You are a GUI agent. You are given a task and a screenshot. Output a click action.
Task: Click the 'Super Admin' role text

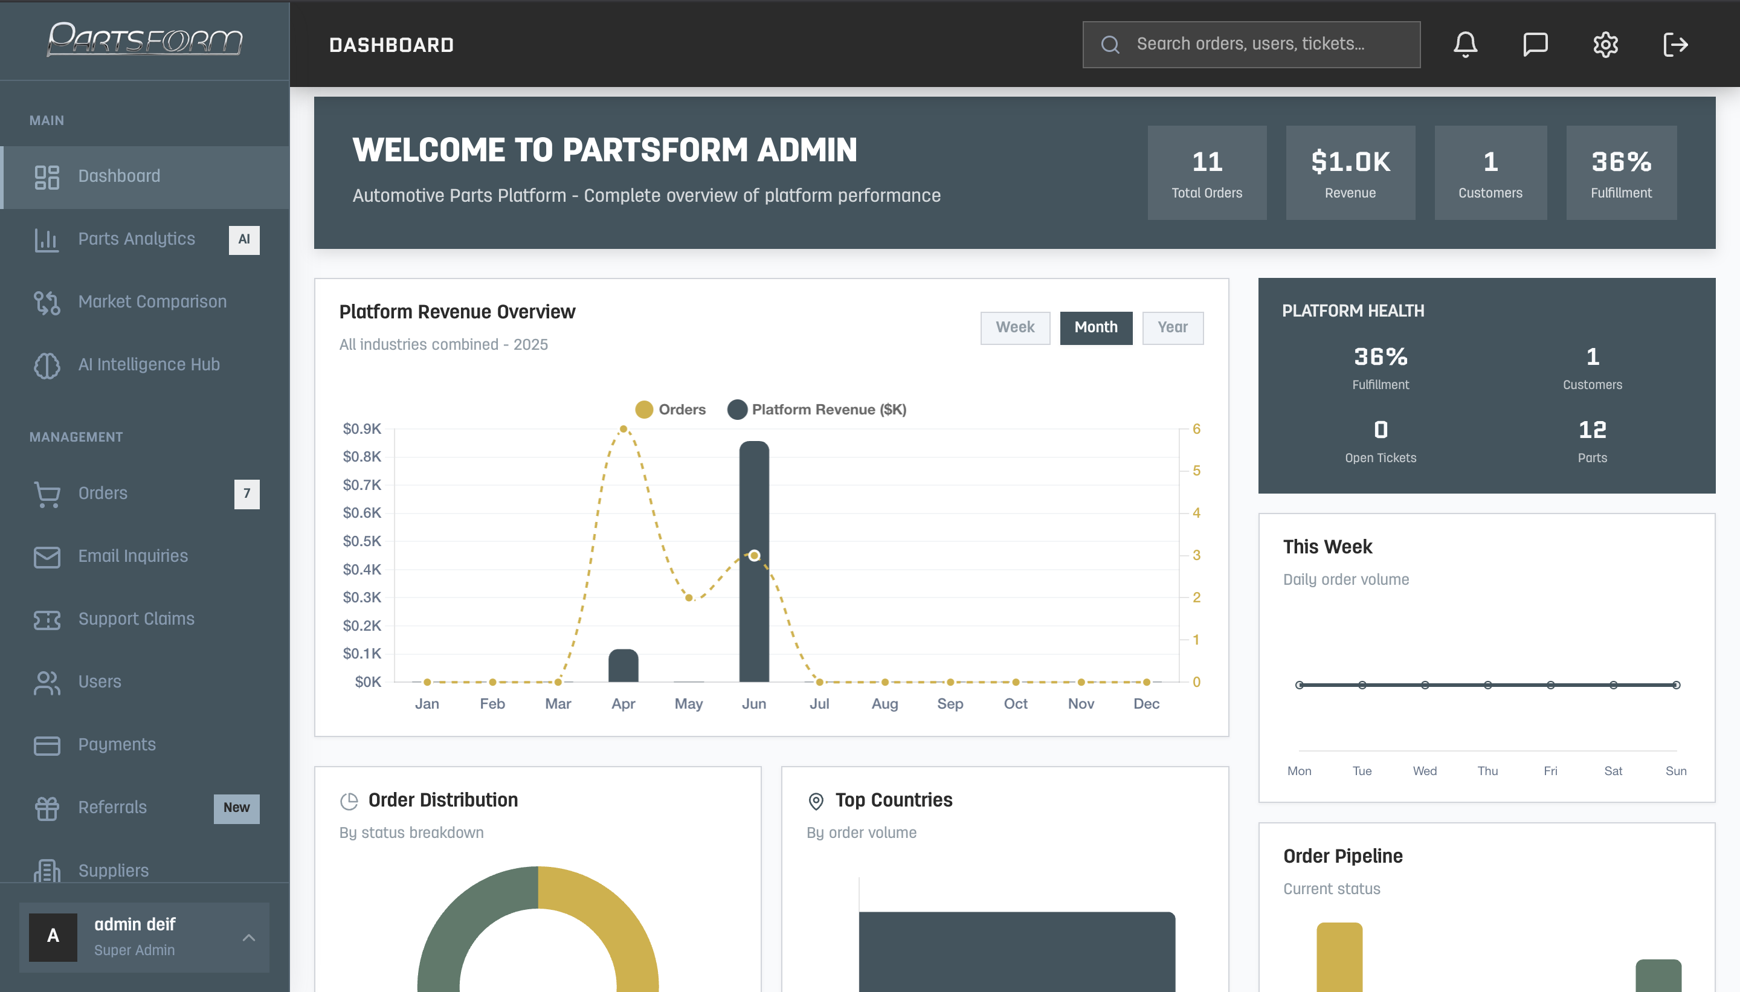coord(134,950)
